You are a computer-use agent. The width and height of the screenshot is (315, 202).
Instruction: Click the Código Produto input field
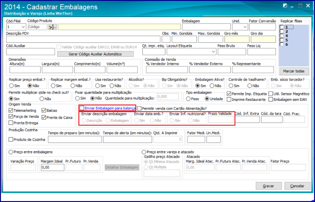[x=37, y=27]
